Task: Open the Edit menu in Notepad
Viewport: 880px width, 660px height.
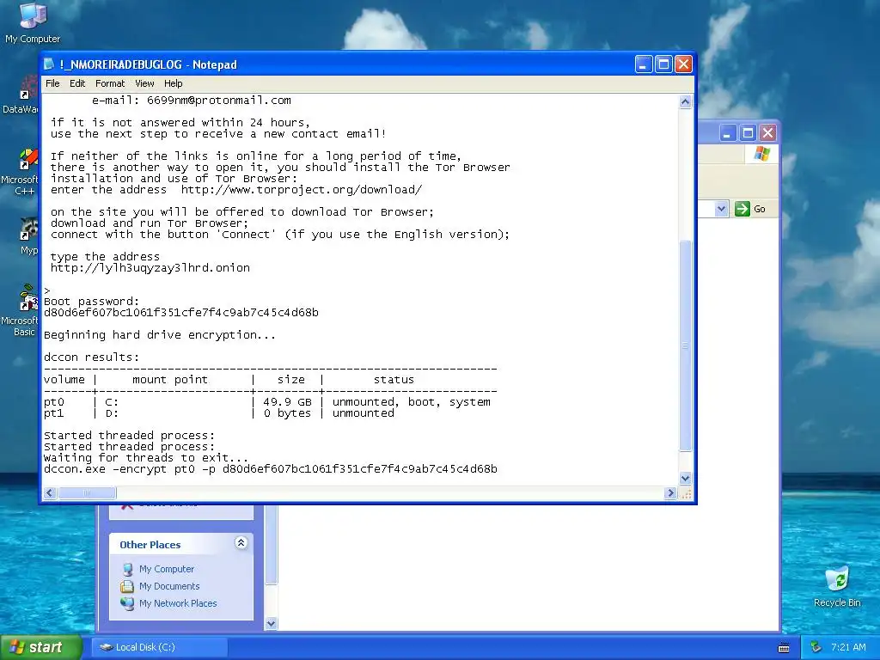Action: 77,83
